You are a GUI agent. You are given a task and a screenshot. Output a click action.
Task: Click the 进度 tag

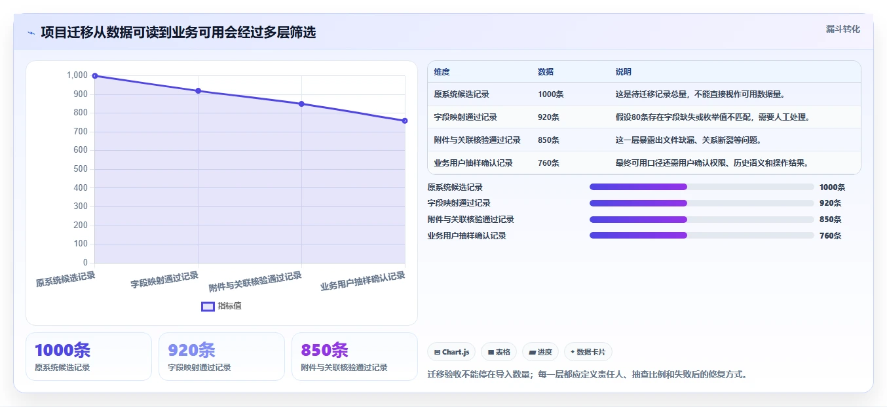[540, 352]
